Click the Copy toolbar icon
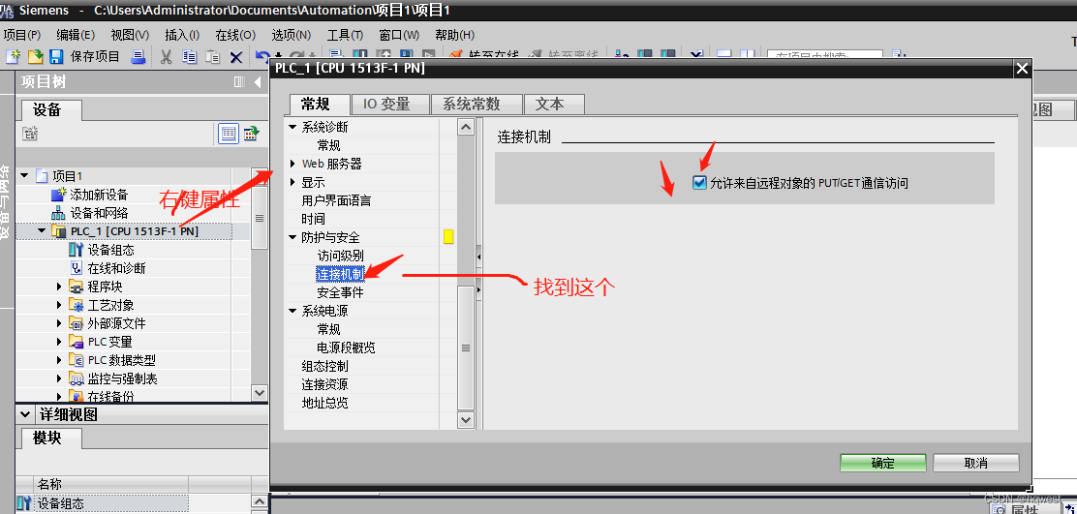1077x514 pixels. tap(190, 57)
